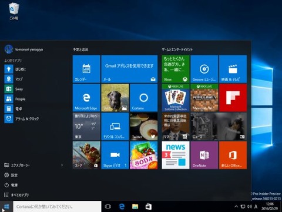Open the green Xbox tile
The height and width of the screenshot is (212, 282).
176,69
